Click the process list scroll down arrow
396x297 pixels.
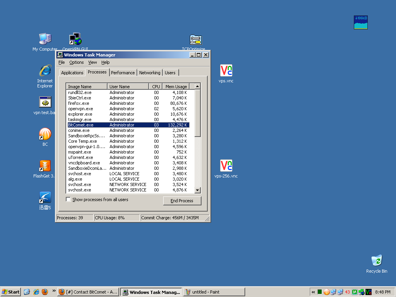coord(198,190)
